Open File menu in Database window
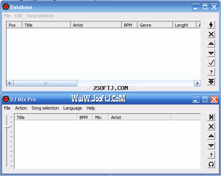The width and height of the screenshot is (221, 176). [7, 16]
